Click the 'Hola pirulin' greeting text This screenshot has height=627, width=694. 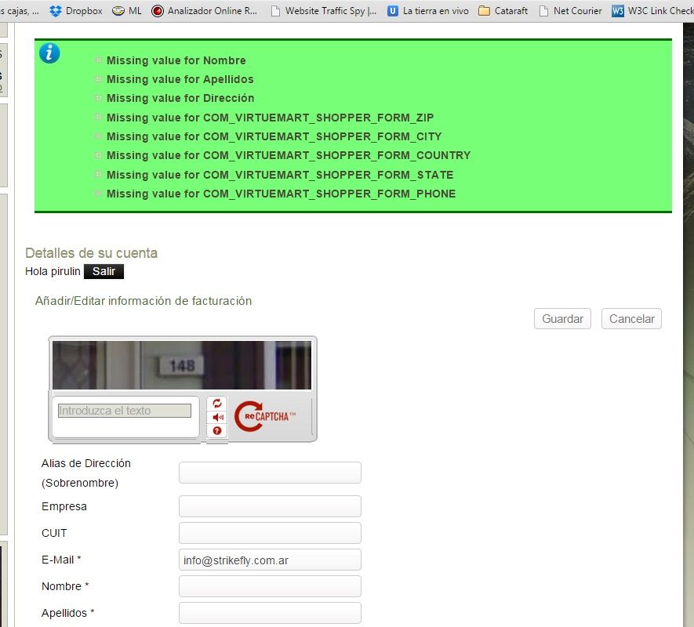53,271
